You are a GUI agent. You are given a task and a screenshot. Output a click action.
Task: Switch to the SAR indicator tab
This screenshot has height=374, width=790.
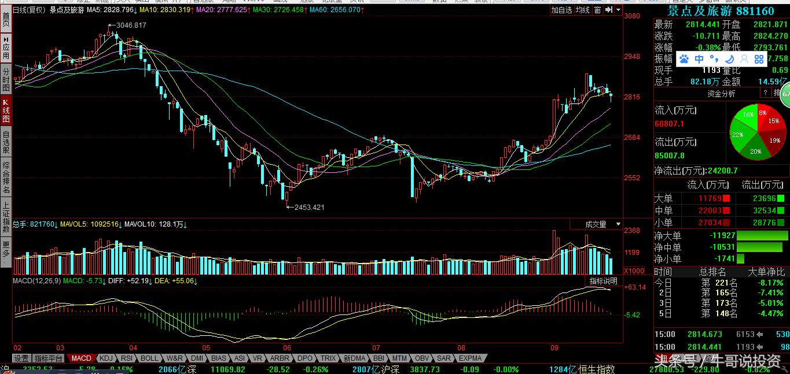(444, 358)
